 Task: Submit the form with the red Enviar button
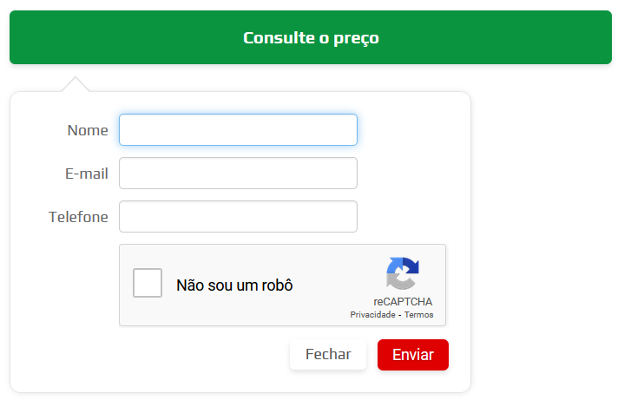[x=413, y=355]
